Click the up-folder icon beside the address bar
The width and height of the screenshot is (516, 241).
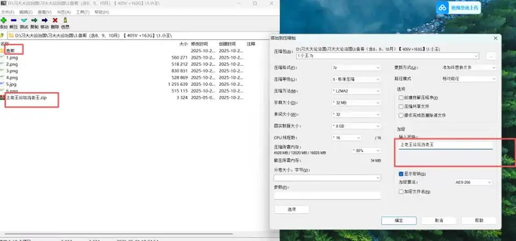click(x=2, y=35)
